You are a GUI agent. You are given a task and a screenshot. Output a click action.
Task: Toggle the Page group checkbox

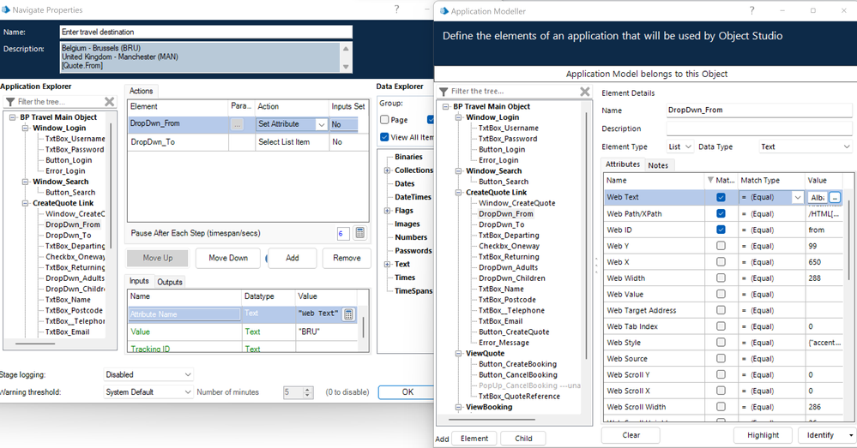point(384,120)
